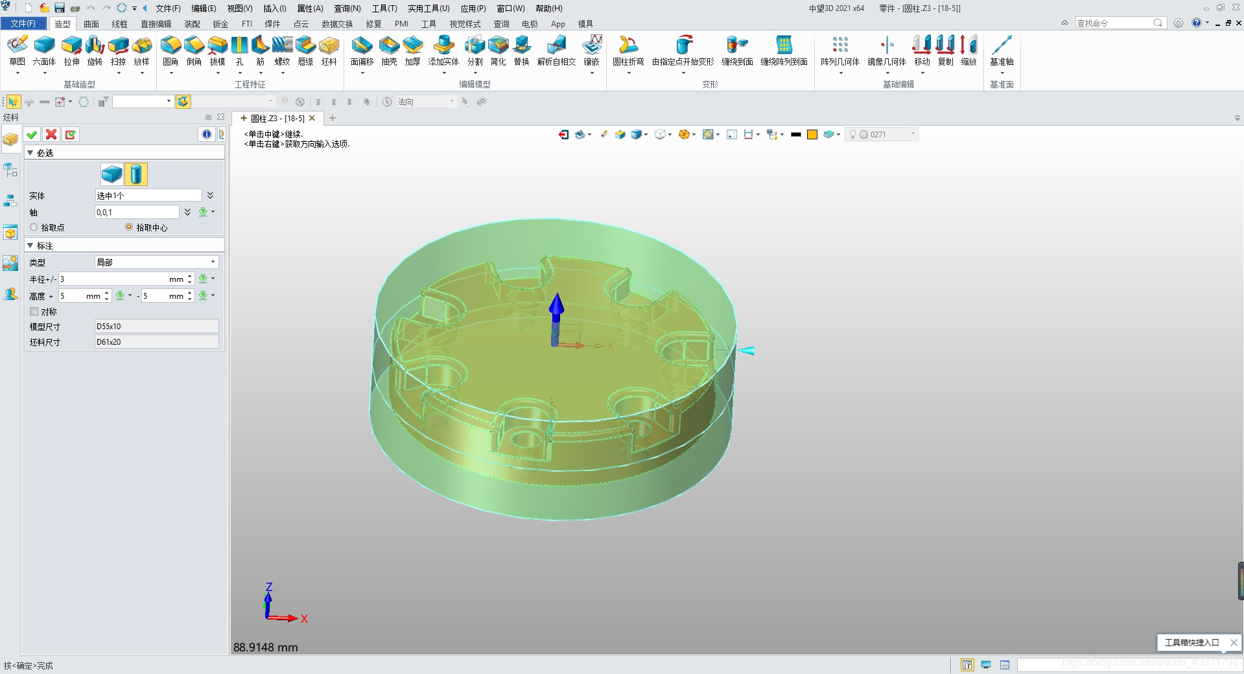The height and width of the screenshot is (674, 1244).
Task: Collapse the 必选 section
Action: coord(30,153)
